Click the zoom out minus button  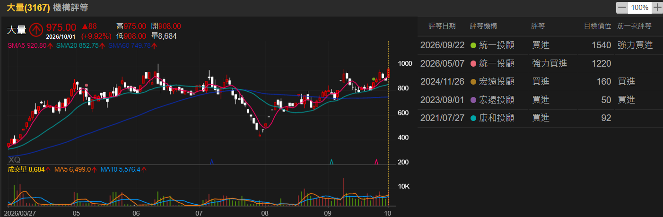tap(622, 8)
